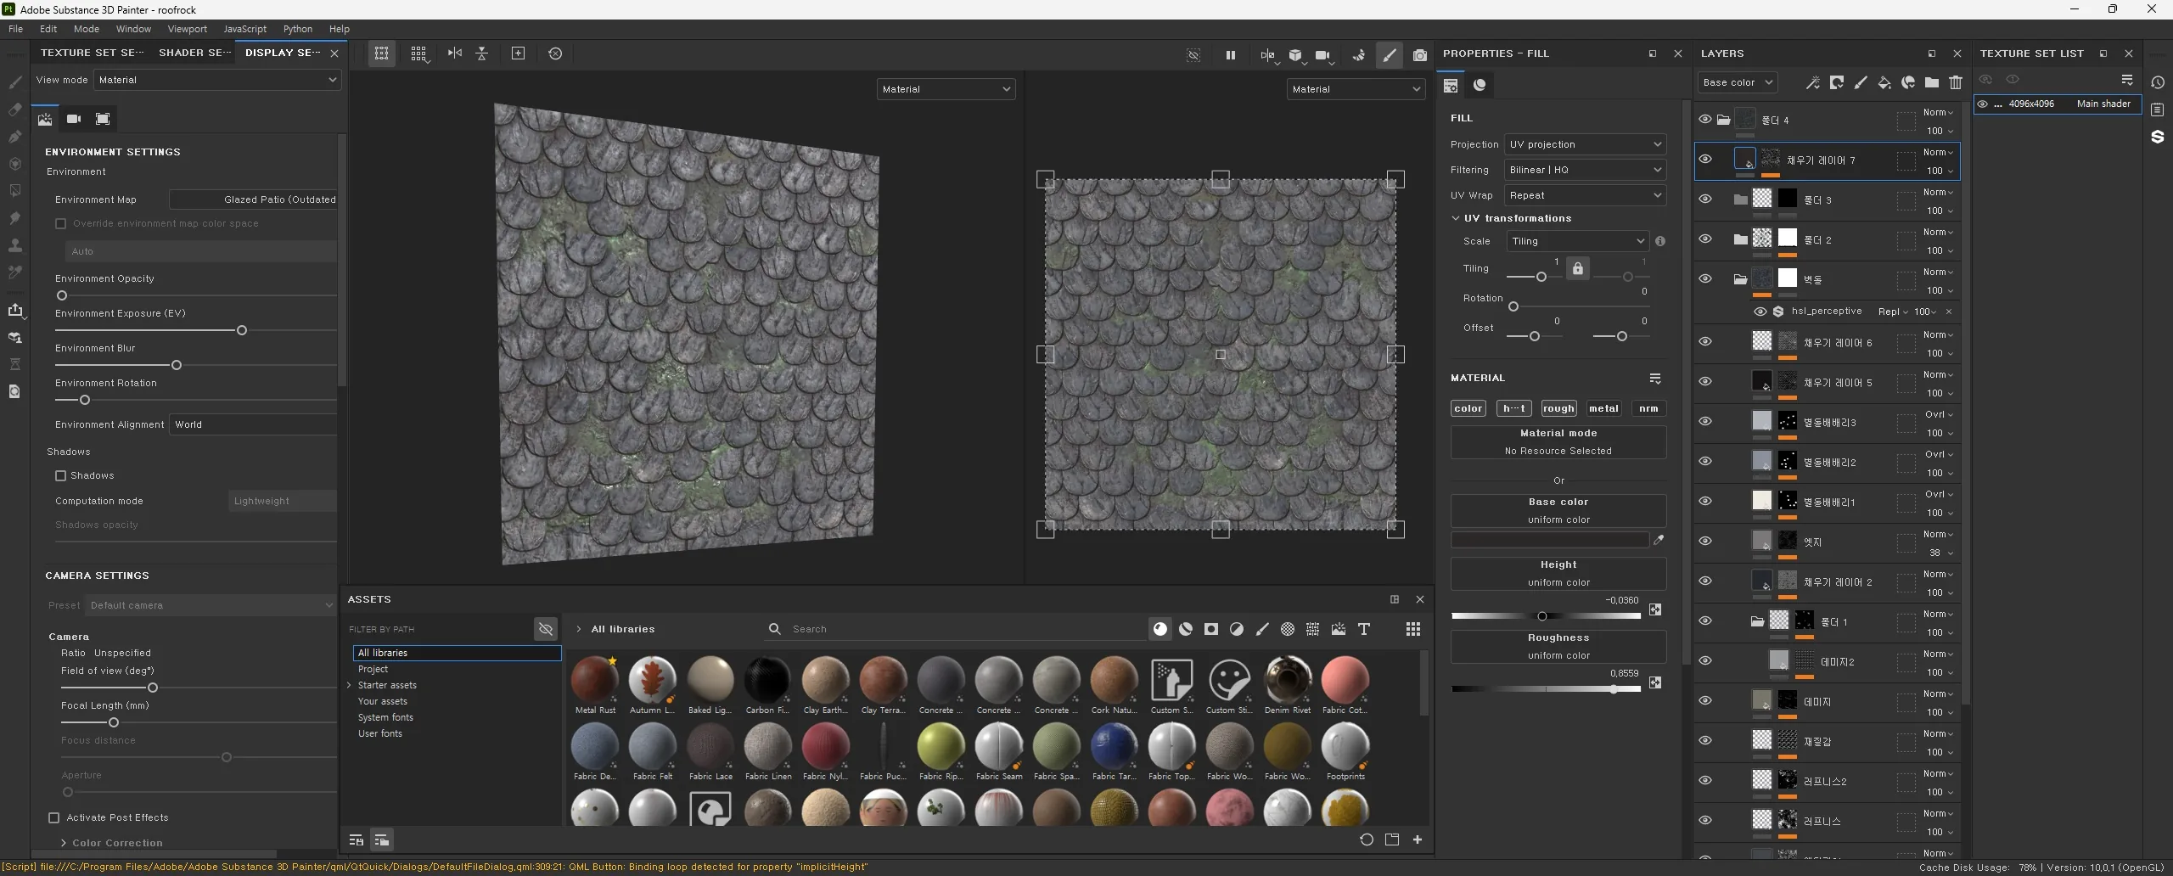Add an effect with the magic wand icon
This screenshot has width=2173, height=876.
tap(1812, 82)
